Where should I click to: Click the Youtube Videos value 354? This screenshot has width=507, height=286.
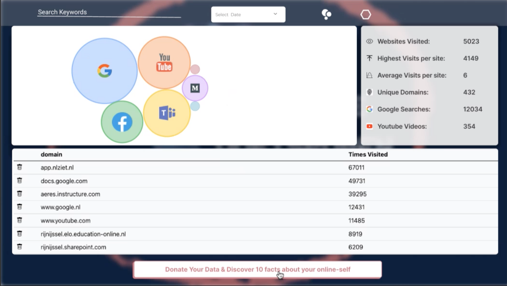click(x=469, y=126)
